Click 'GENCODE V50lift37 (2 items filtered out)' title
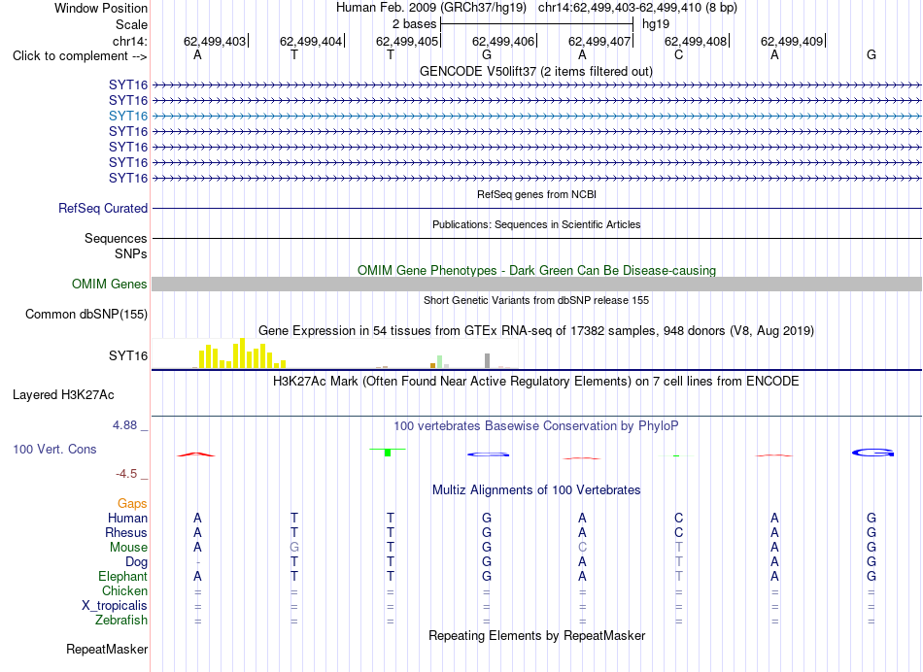 coord(536,71)
